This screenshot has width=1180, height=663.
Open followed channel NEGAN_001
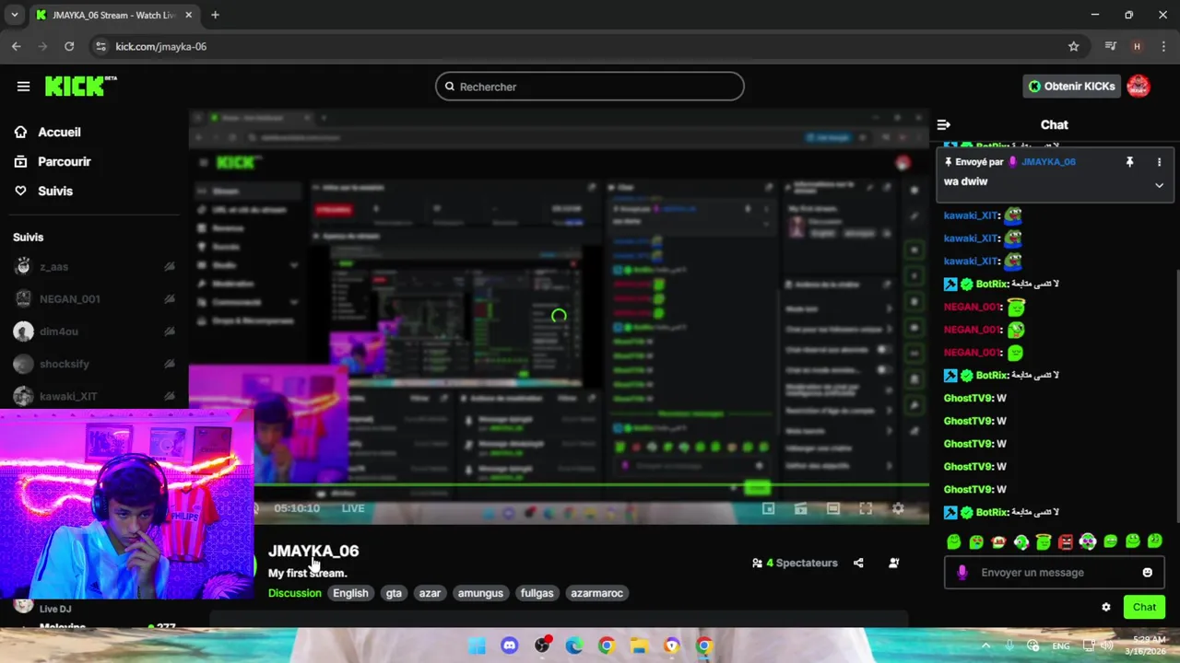(x=94, y=298)
